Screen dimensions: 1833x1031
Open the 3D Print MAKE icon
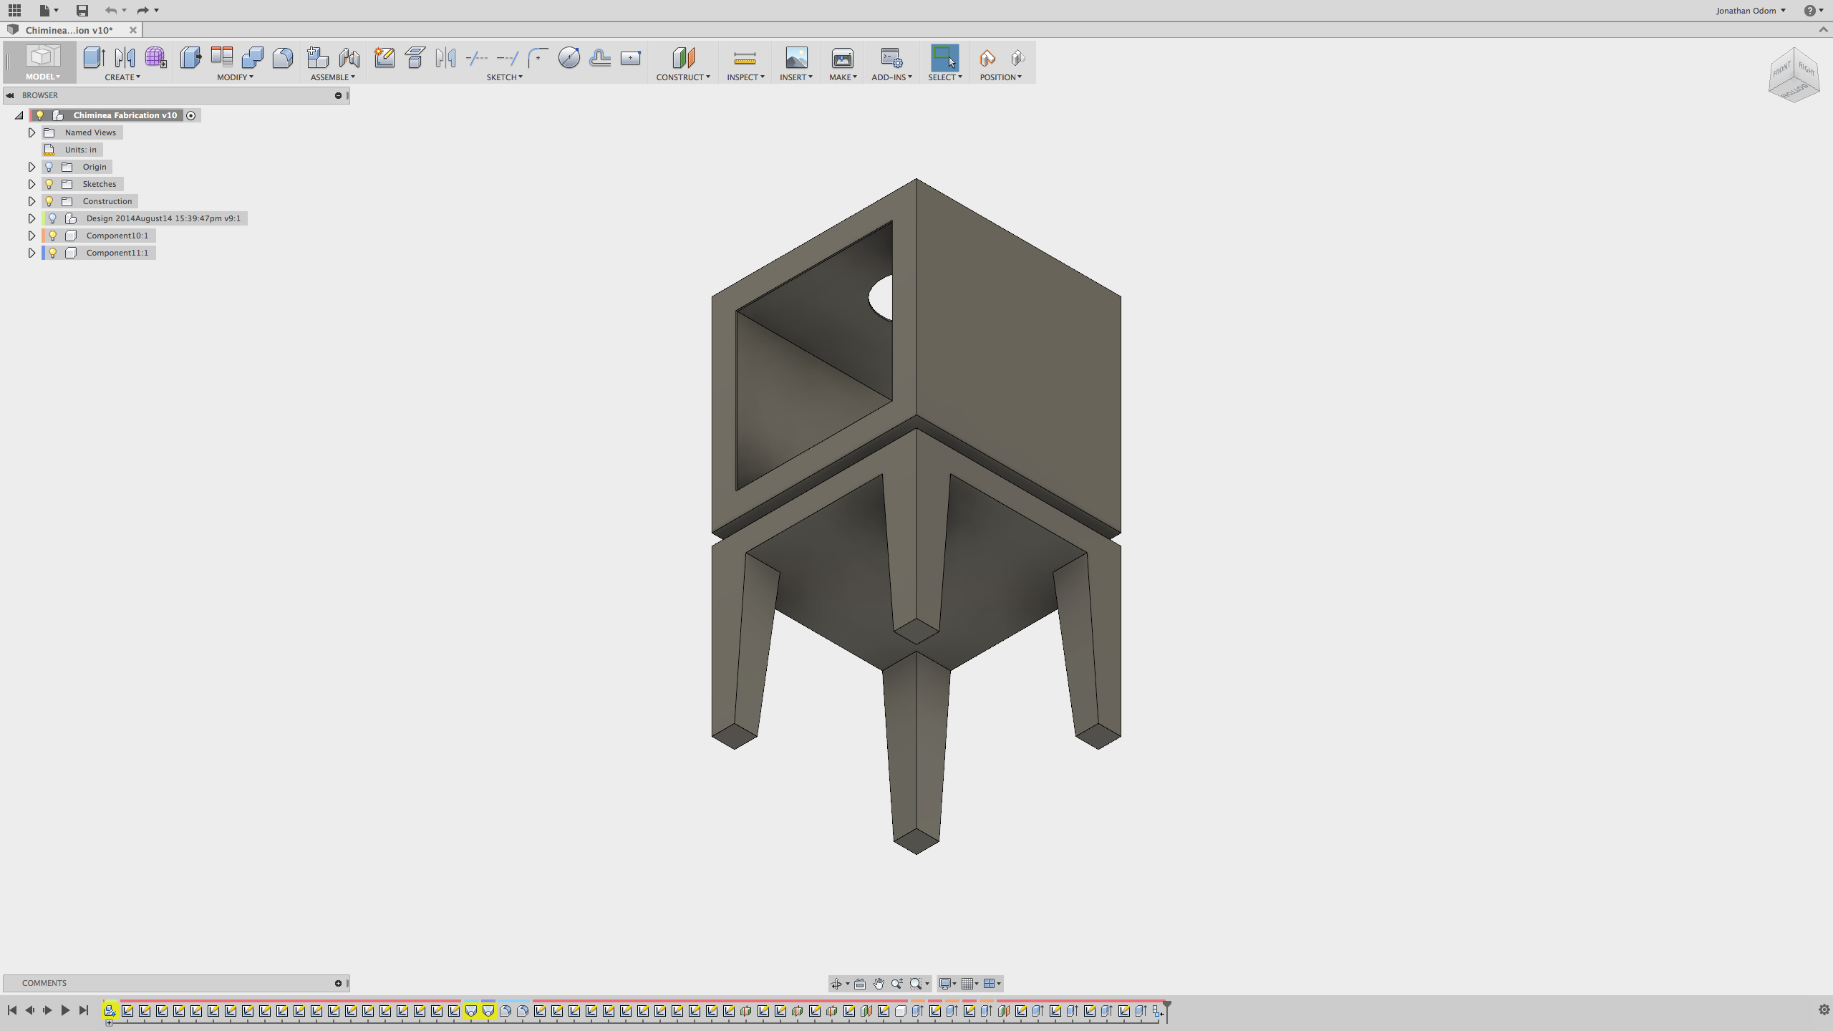pyautogui.click(x=842, y=58)
